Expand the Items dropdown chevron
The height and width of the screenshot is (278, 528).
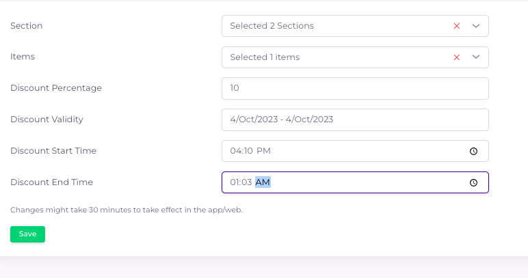(476, 57)
